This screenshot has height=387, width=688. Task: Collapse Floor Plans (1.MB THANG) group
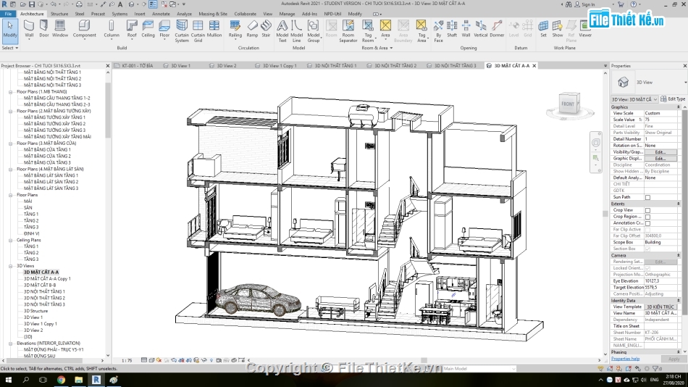point(11,92)
